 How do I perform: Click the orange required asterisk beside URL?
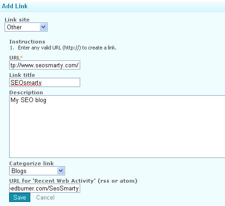click(x=22, y=57)
